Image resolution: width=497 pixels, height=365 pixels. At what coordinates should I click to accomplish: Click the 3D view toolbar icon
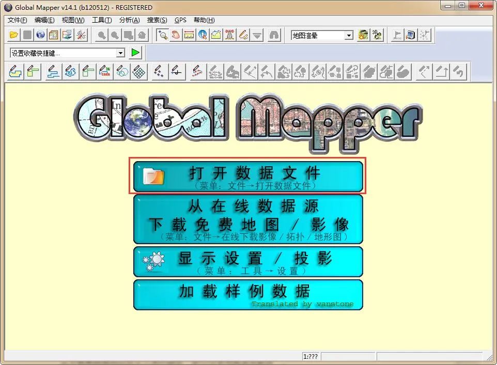point(377,35)
